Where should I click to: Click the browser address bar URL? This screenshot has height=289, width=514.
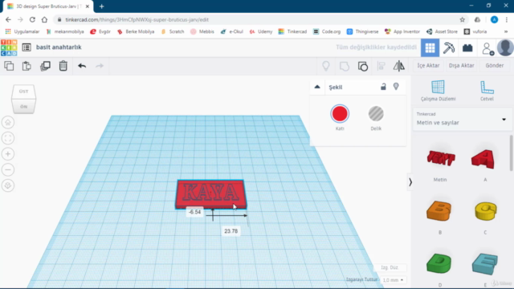[x=137, y=19]
